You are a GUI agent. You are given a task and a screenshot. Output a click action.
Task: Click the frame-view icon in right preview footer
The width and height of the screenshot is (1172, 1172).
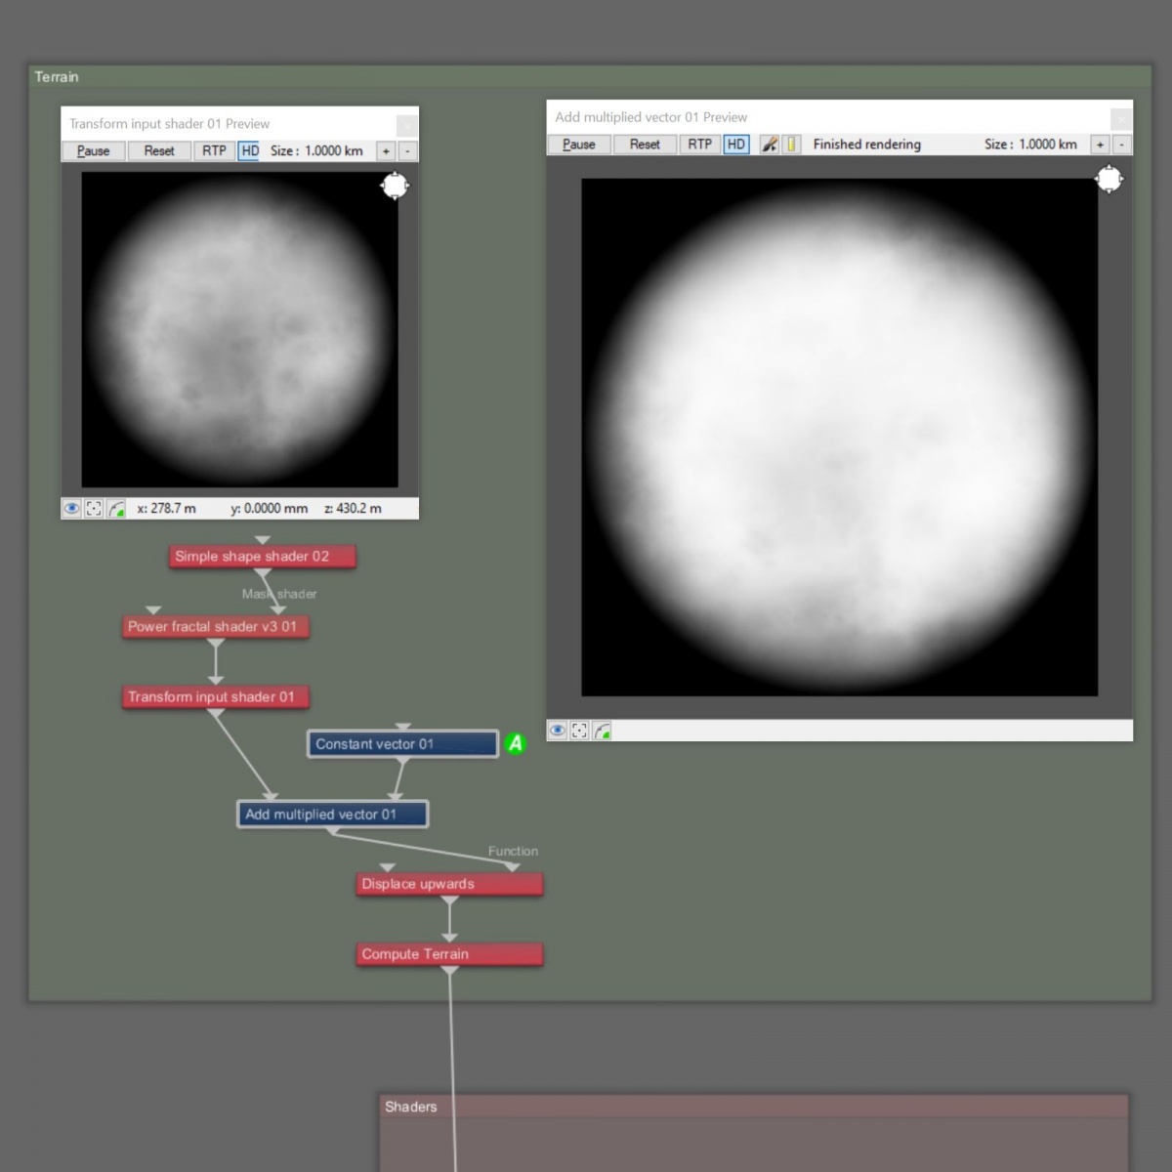point(580,731)
